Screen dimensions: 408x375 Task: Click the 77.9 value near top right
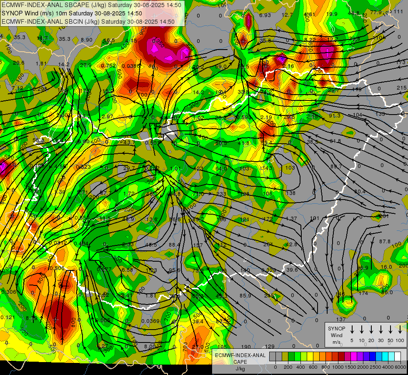pyautogui.click(x=376, y=12)
